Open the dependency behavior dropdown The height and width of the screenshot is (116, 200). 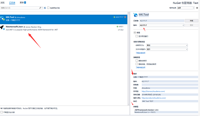[167, 45]
